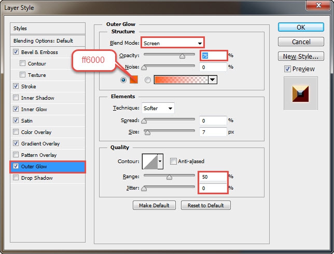
Task: Click the orange-to-transparent gradient bar
Action: 181,80
